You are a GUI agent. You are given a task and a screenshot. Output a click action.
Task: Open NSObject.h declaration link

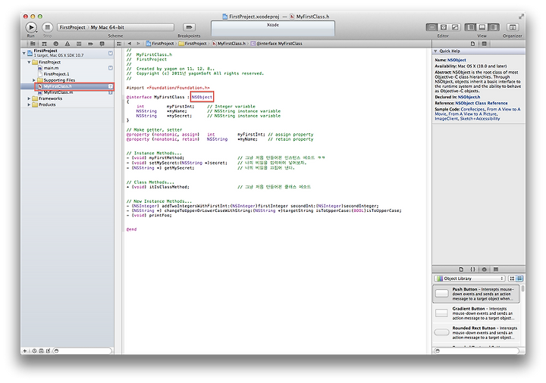469,97
